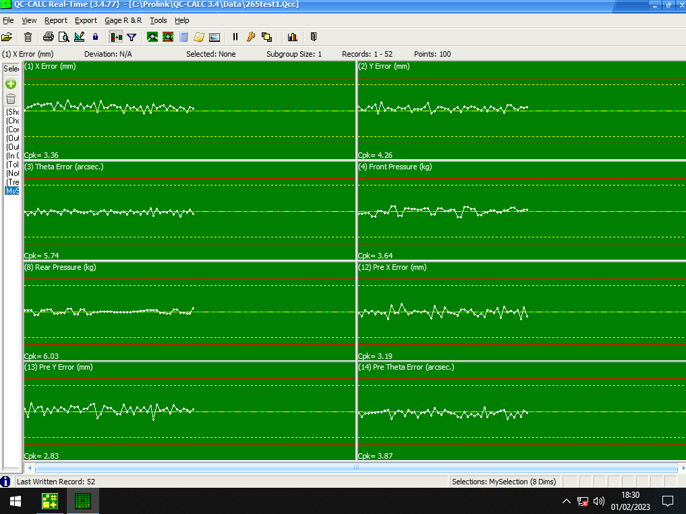This screenshot has width=686, height=514.
Task: Click the (1) X Error (mm) plot title
Action: (x=50, y=67)
